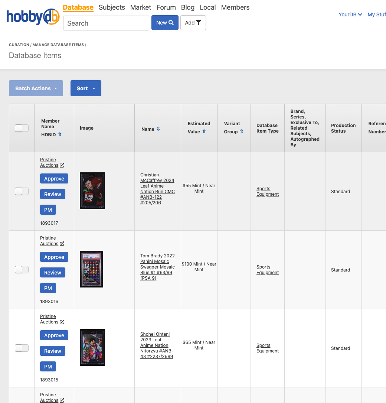Open the YourDB dropdown menu
This screenshot has width=386, height=403.
[x=350, y=14]
